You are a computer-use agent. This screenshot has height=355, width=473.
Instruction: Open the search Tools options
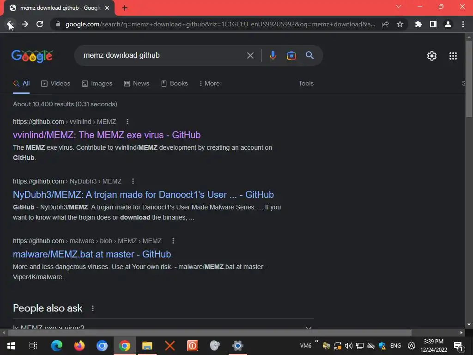click(306, 84)
